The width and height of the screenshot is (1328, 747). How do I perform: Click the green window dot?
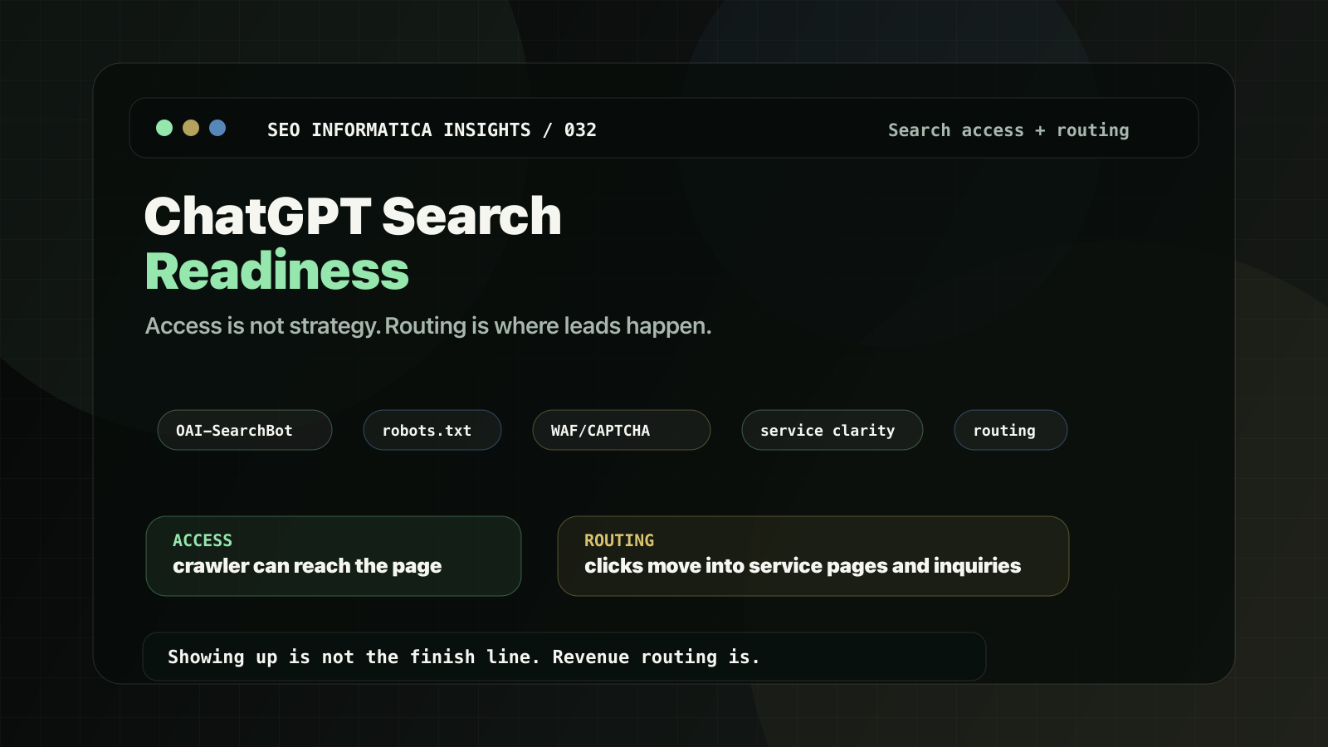(164, 128)
